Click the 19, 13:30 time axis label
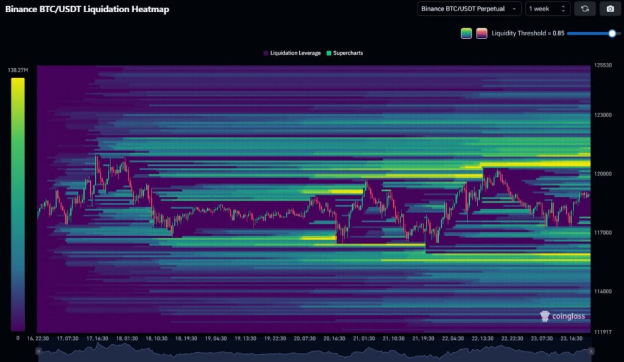Viewport: 624px width, 362px height. (246, 338)
